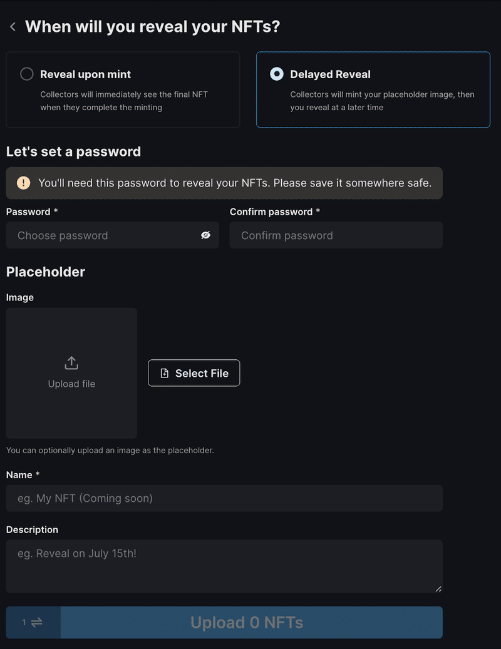Click the Upload 0 NFTs button

[252, 622]
